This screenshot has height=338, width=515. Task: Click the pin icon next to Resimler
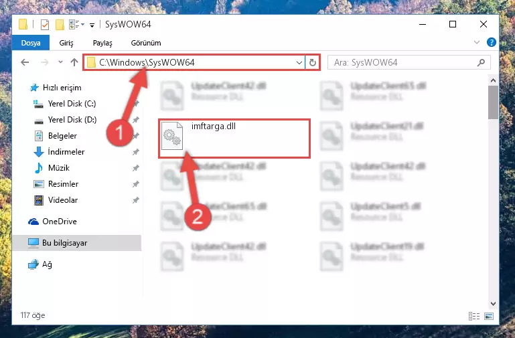[x=136, y=184]
